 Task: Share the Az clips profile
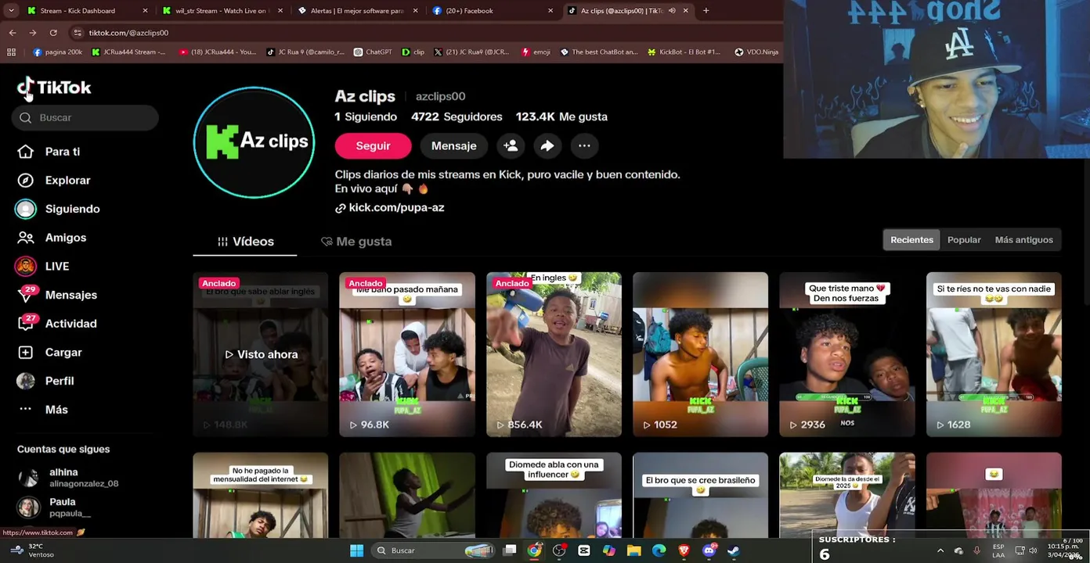point(547,145)
